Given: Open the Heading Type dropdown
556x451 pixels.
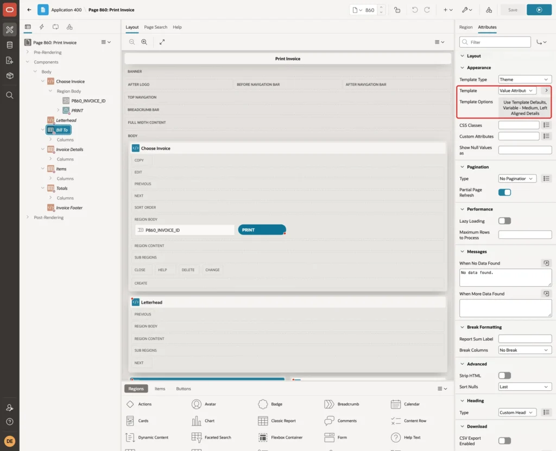Looking at the screenshot, I should [x=517, y=413].
